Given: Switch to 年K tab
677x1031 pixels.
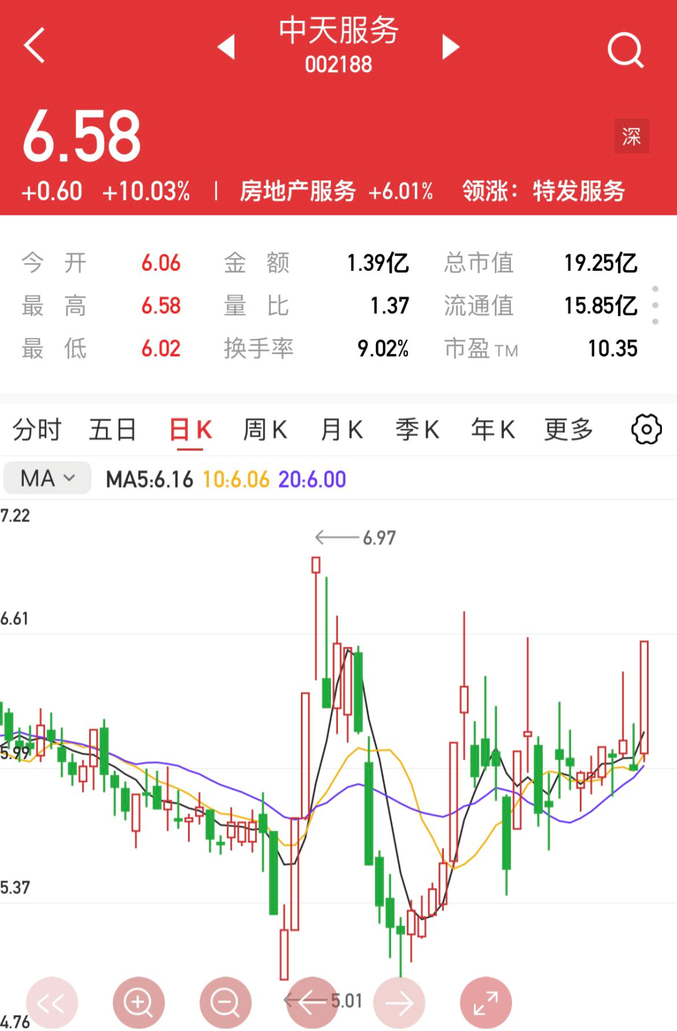Looking at the screenshot, I should [x=493, y=430].
